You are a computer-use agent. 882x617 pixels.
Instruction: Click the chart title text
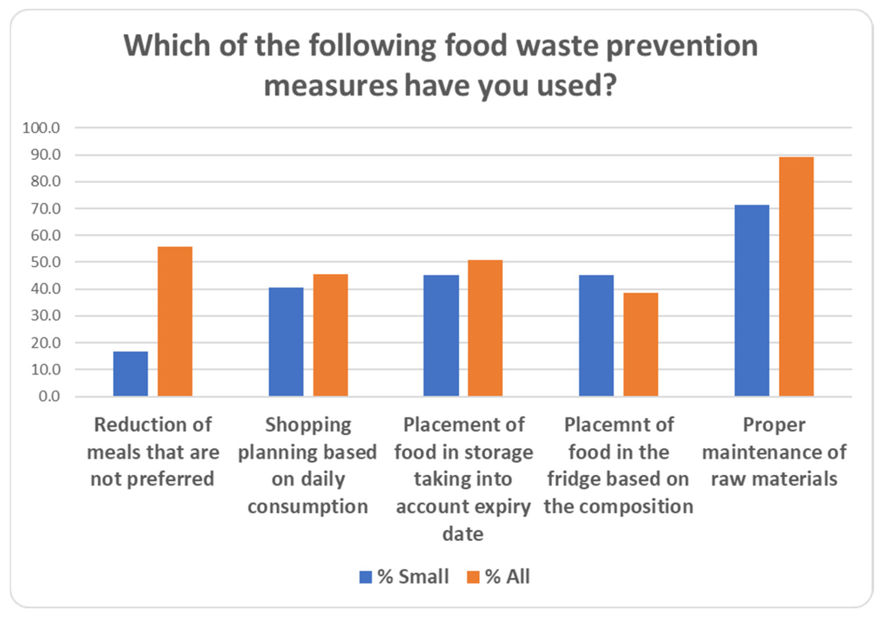[x=440, y=65]
